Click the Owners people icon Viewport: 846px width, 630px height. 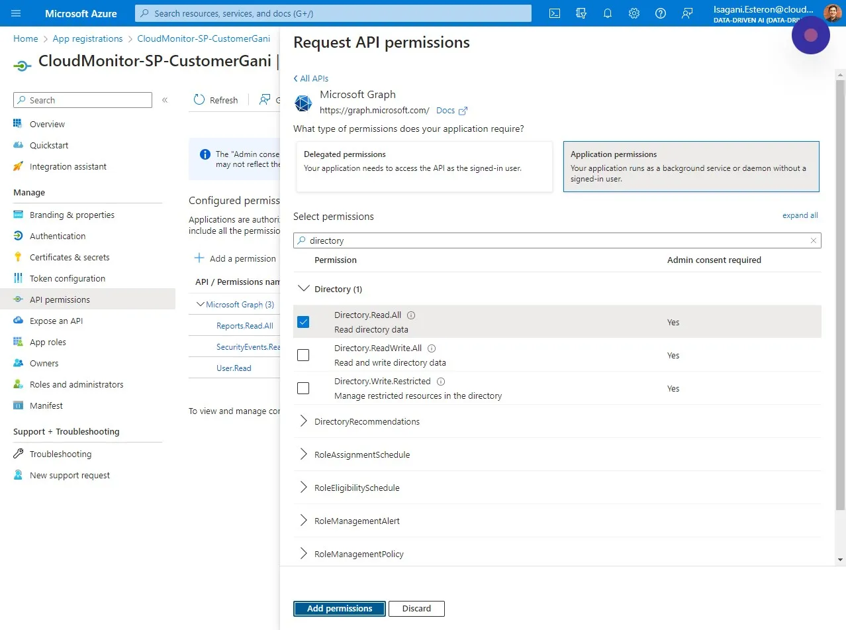click(x=18, y=363)
